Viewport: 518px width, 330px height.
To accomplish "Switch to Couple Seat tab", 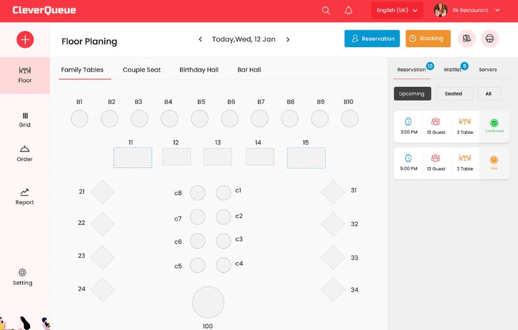I will [x=141, y=70].
